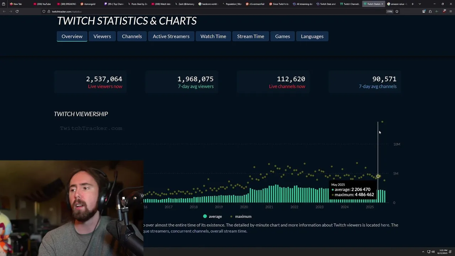Follow the 'concurrent channels' link

click(x=190, y=231)
